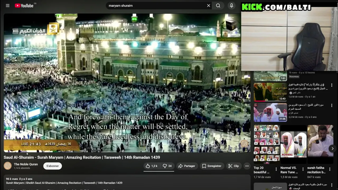Open options for the 12:43 video
The height and width of the screenshot is (190, 338).
coord(332,85)
